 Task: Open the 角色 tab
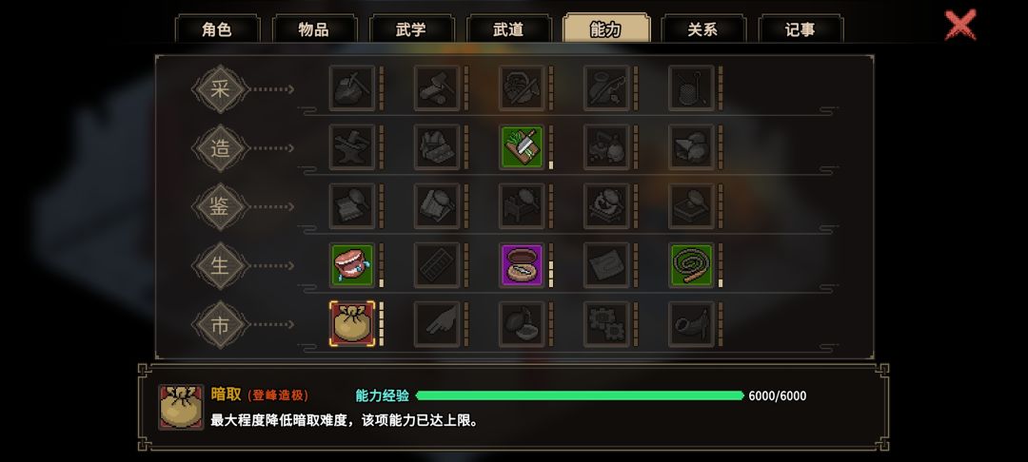(x=217, y=29)
